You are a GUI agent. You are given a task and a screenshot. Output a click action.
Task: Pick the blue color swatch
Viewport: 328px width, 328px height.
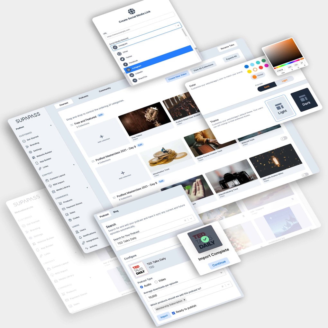pos(247,67)
